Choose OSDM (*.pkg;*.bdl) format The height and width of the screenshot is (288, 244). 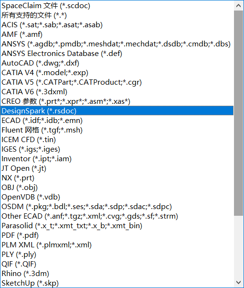click(x=117, y=207)
